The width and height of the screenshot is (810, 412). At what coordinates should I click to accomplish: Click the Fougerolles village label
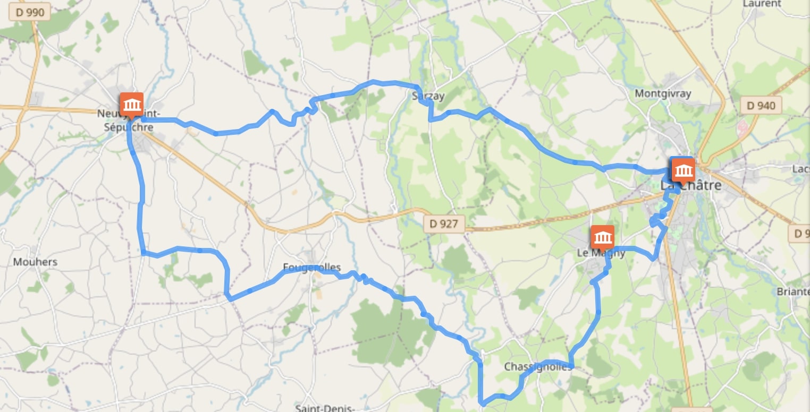(x=312, y=267)
